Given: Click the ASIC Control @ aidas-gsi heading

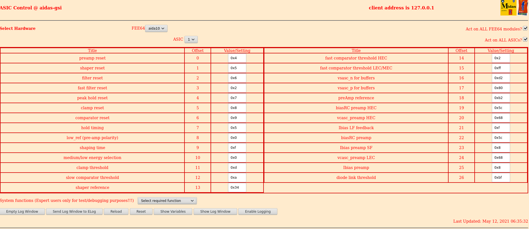Looking at the screenshot, I should tap(31, 8).
